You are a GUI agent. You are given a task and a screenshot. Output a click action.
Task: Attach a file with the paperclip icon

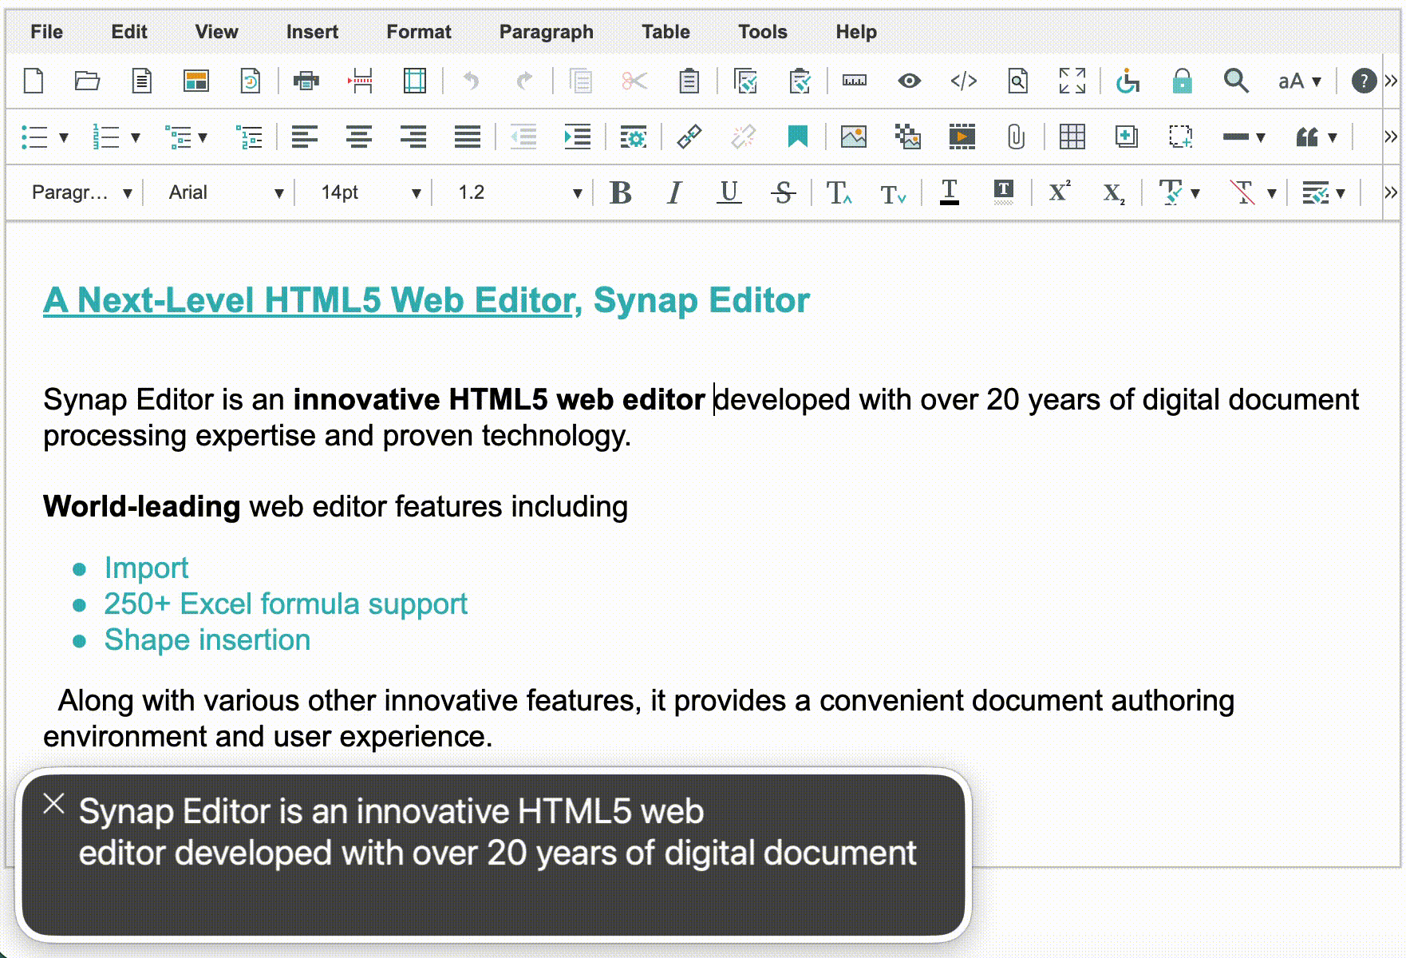(x=1016, y=137)
